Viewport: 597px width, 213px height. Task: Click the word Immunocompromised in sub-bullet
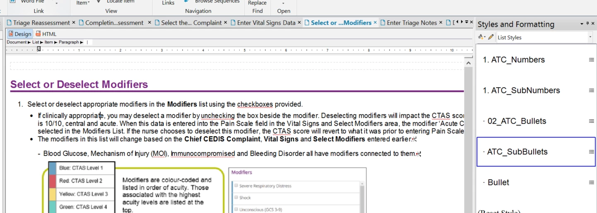(203, 154)
